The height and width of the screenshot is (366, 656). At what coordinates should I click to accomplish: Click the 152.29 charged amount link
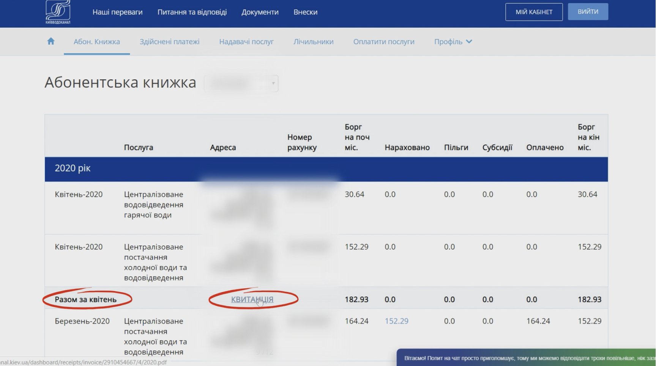(396, 321)
